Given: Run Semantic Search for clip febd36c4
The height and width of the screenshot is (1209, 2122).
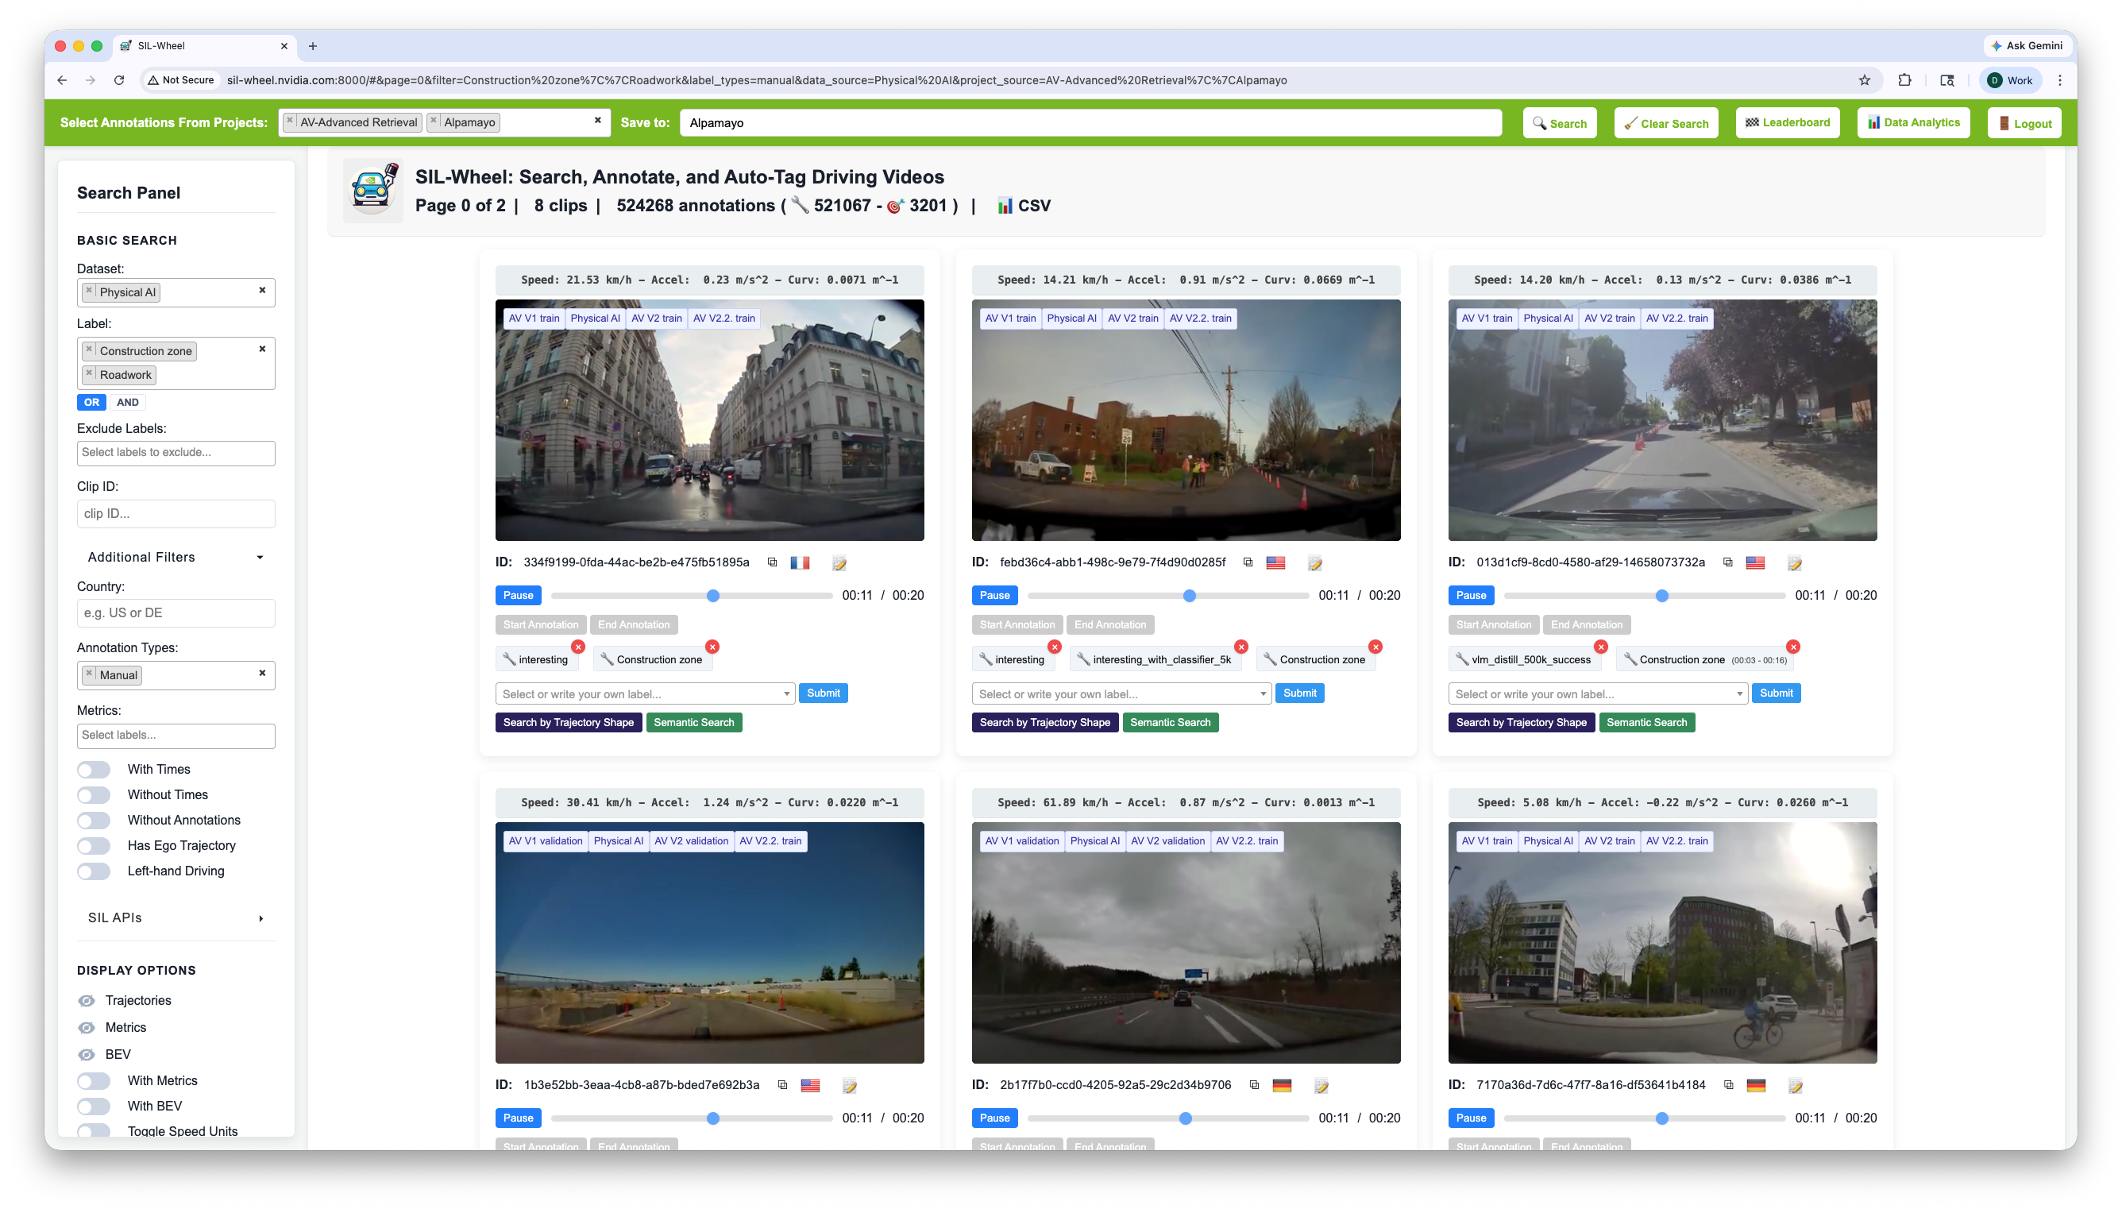Looking at the screenshot, I should (x=1170, y=722).
